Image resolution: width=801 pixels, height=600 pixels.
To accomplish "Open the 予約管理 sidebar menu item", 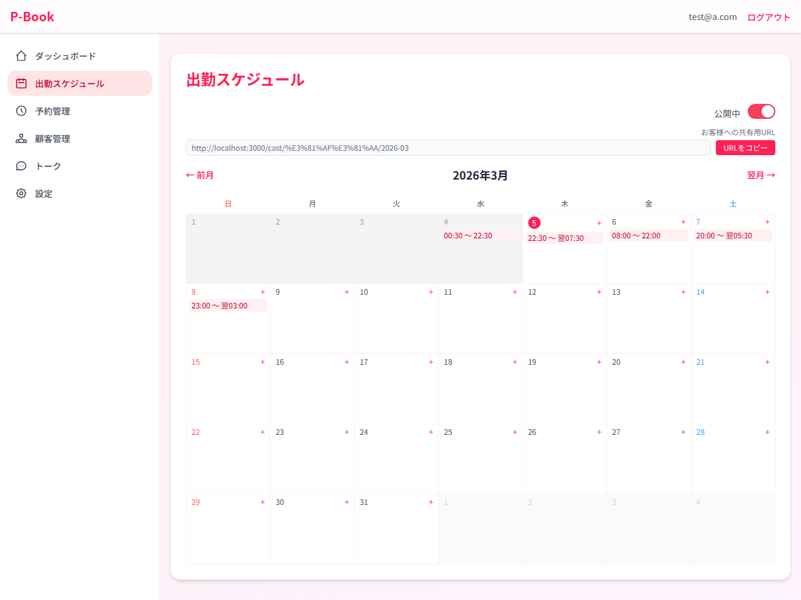I will (54, 111).
